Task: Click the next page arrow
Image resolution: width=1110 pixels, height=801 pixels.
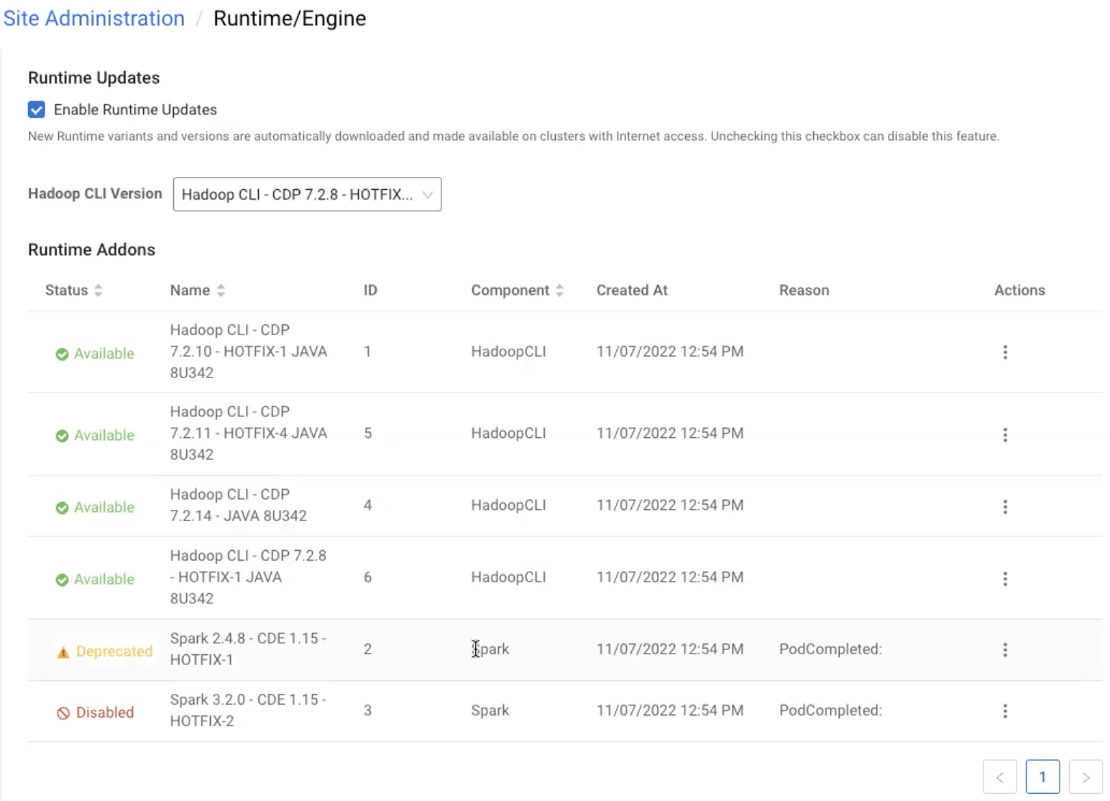Action: point(1085,777)
